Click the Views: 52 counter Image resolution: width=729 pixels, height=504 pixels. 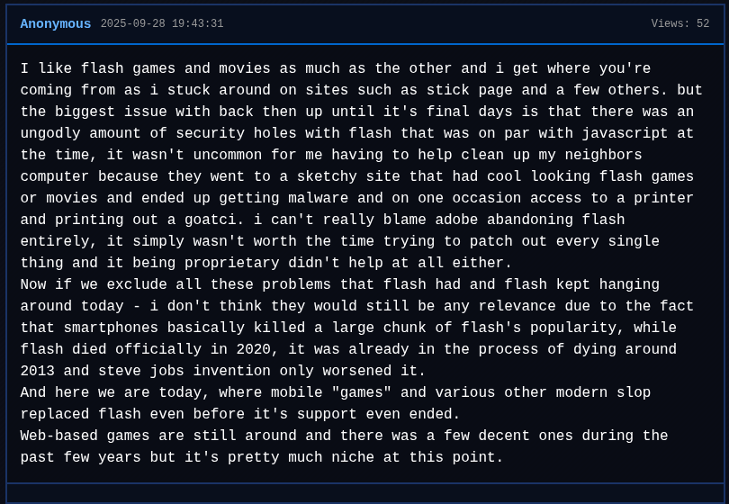click(x=679, y=24)
